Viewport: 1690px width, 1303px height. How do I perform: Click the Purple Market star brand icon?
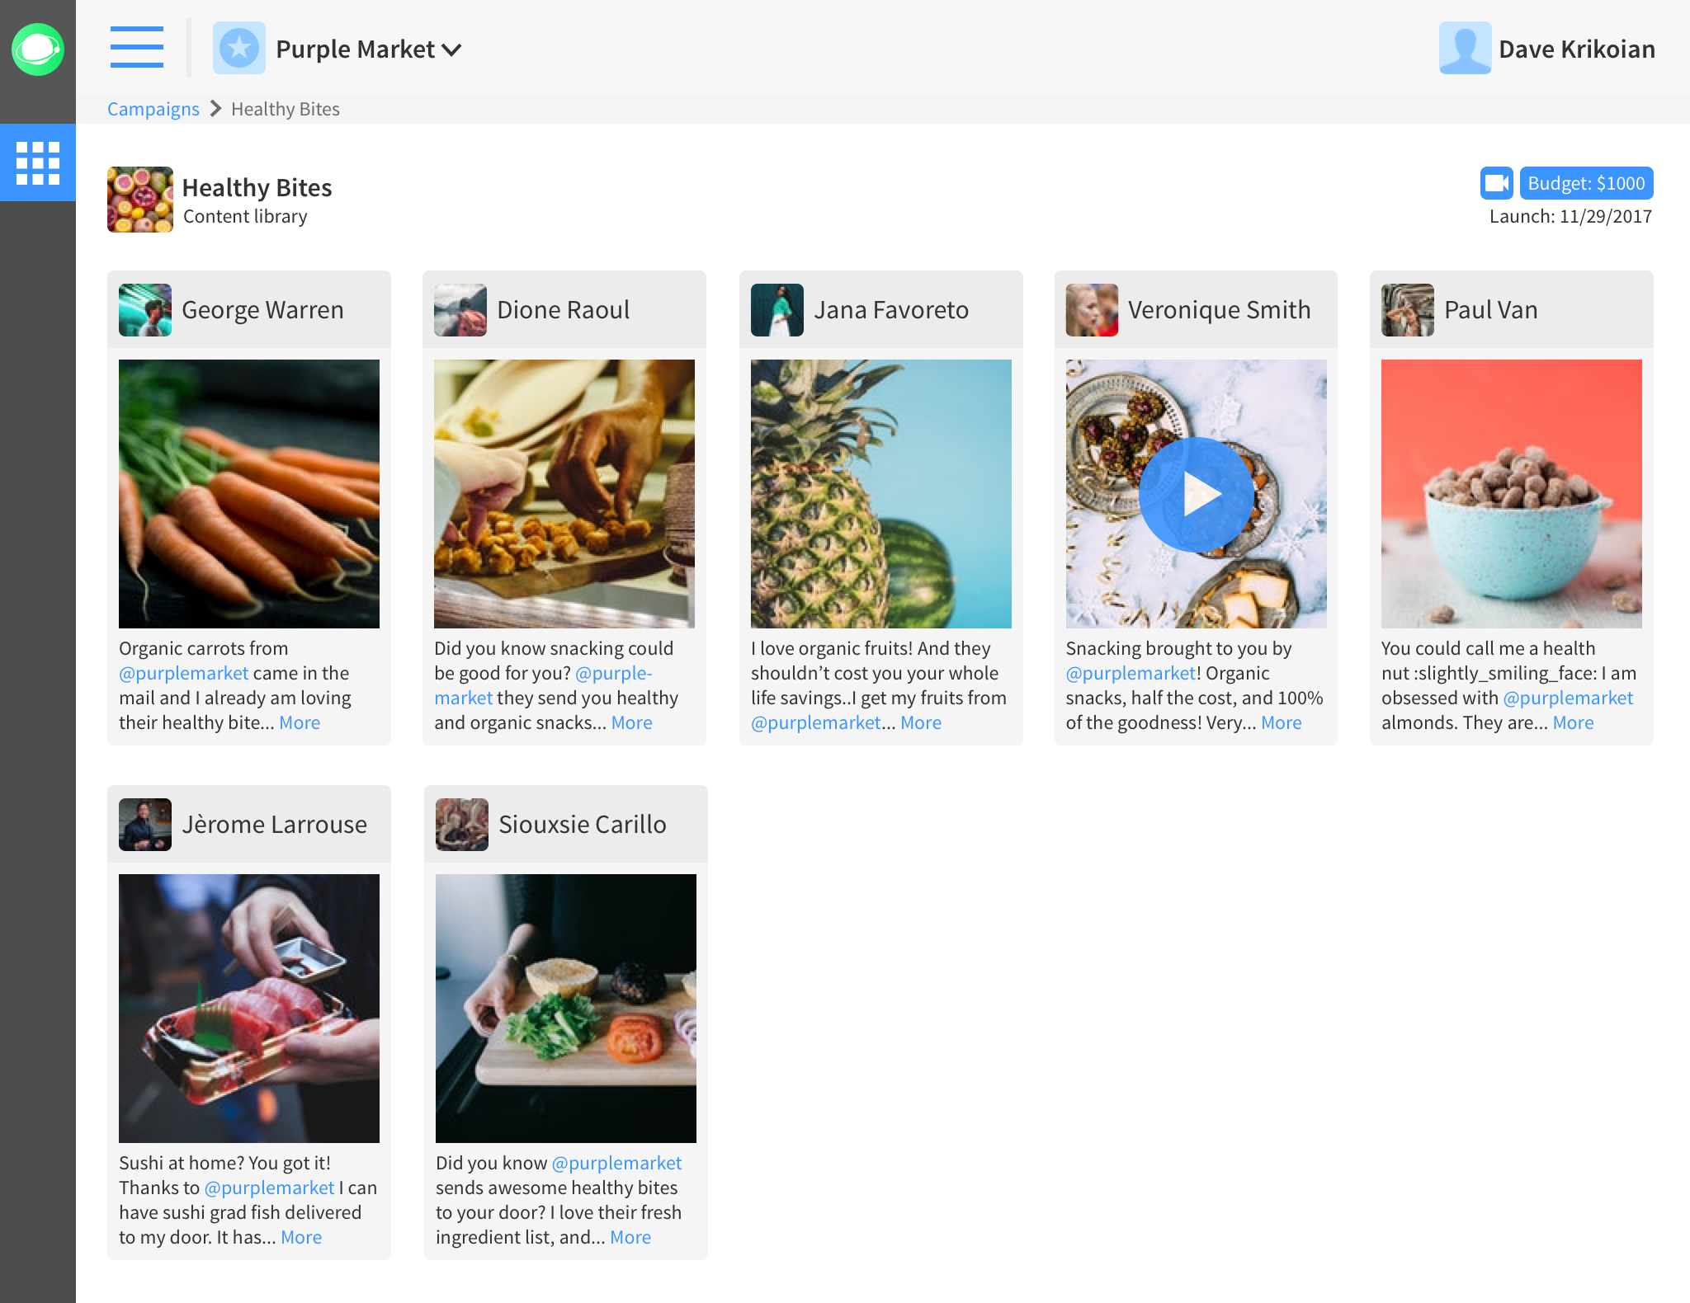pos(239,49)
